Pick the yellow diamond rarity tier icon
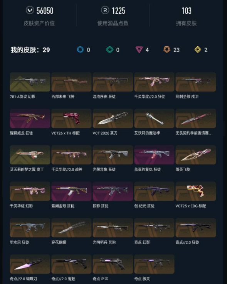This screenshot has height=284, width=227. pyautogui.click(x=198, y=50)
